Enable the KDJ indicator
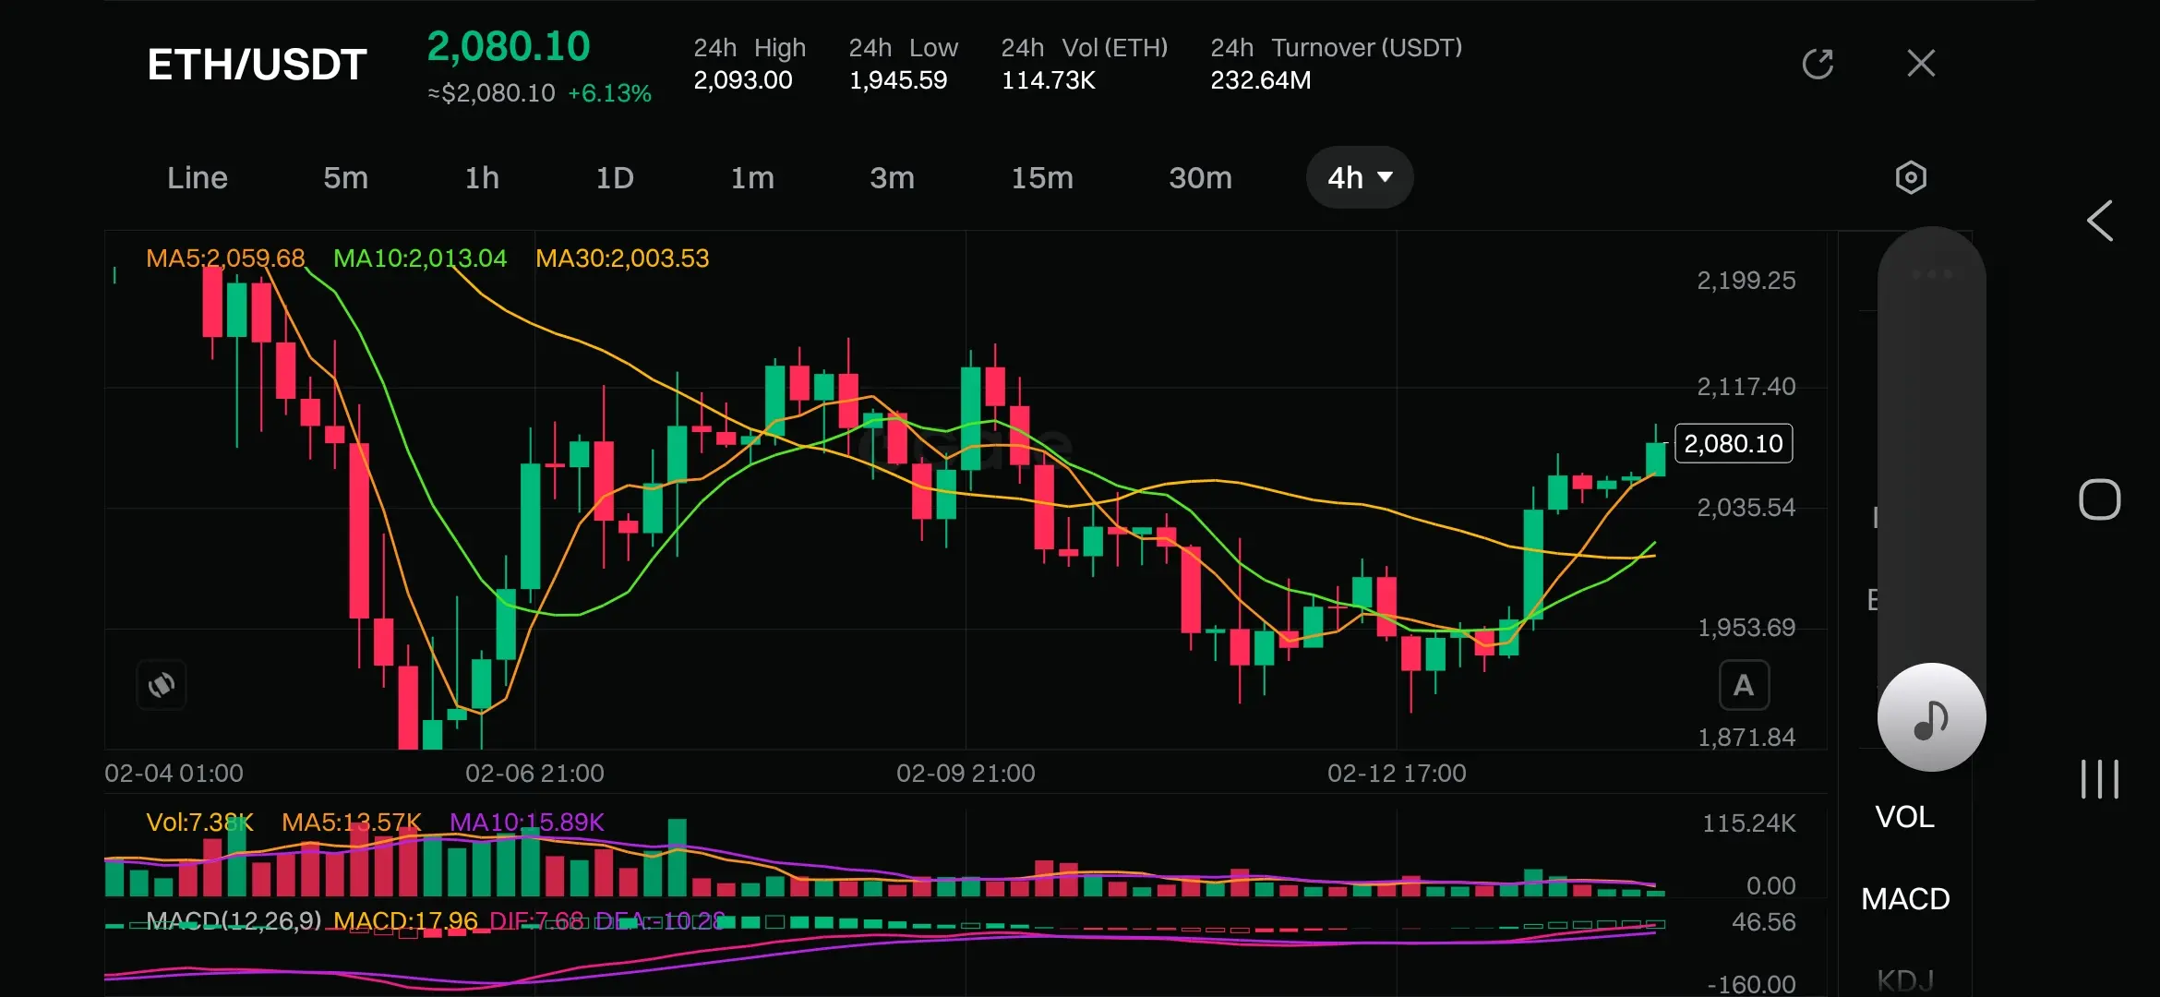This screenshot has width=2160, height=997. point(1904,979)
